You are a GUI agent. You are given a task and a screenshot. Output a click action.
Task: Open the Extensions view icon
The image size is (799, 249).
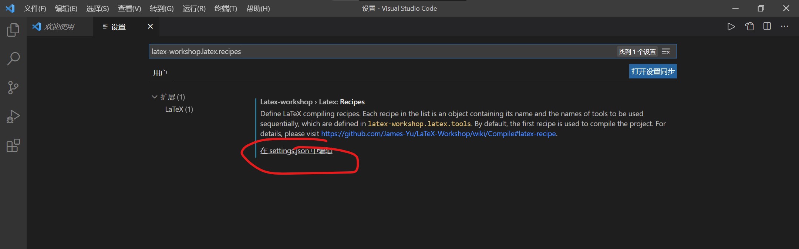(x=13, y=146)
